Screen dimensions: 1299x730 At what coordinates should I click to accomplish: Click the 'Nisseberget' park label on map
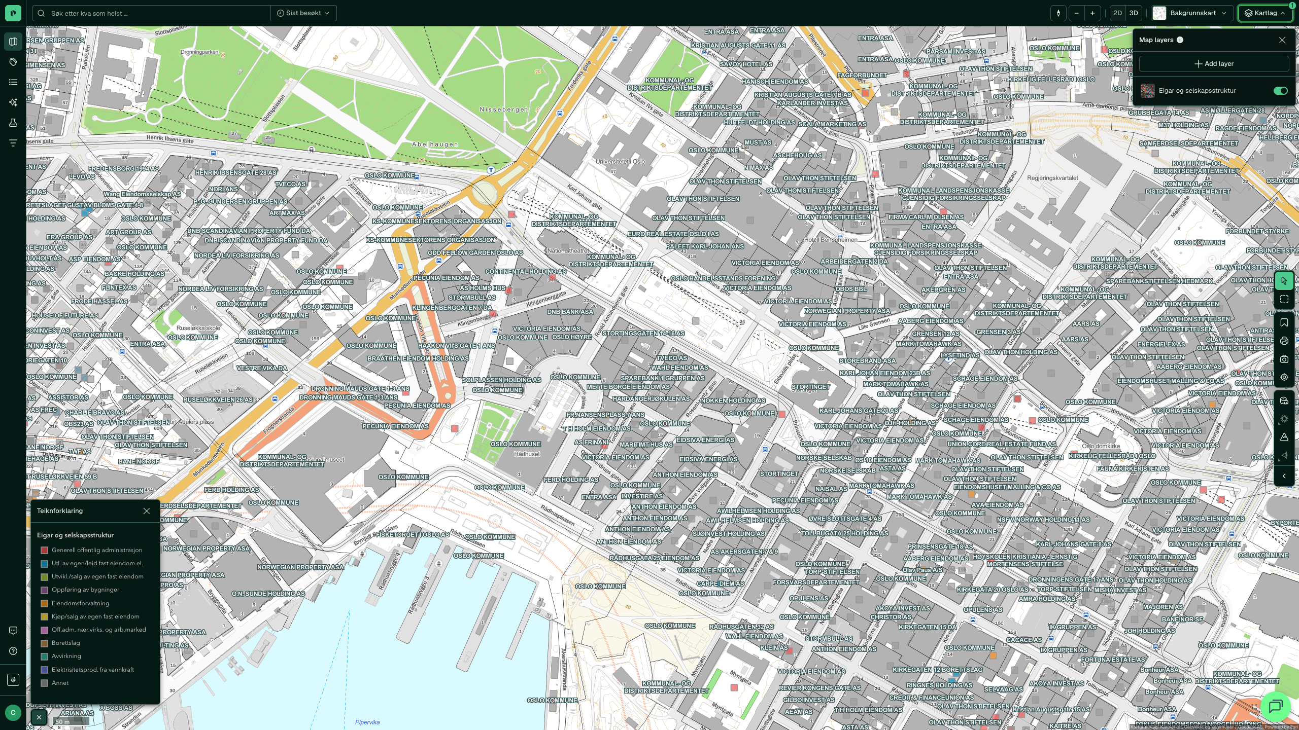[x=503, y=109]
